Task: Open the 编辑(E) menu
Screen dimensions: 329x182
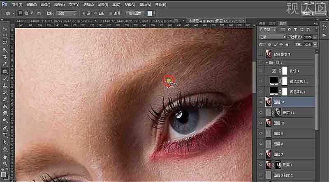Action: (x=32, y=5)
